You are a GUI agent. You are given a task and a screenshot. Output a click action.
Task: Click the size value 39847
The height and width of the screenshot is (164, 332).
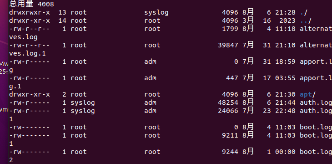click(x=228, y=46)
